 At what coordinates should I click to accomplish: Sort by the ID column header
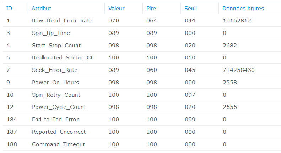pyautogui.click(x=15, y=9)
